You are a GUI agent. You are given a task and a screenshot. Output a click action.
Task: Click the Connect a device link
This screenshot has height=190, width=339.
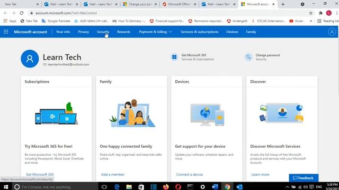tap(190, 174)
